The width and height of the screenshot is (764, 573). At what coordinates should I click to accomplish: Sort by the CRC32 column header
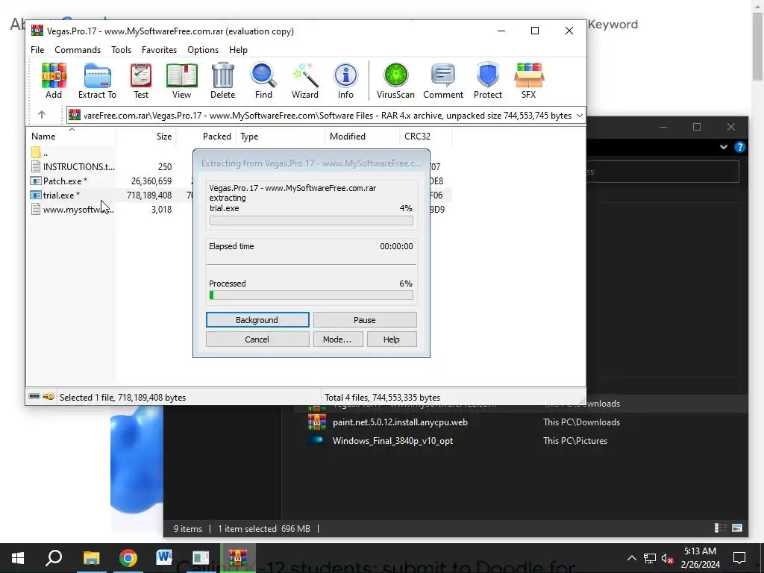tap(425, 137)
